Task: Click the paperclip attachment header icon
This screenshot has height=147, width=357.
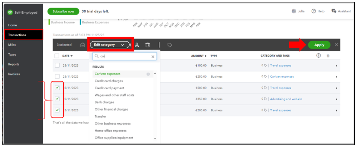Action: (328, 56)
